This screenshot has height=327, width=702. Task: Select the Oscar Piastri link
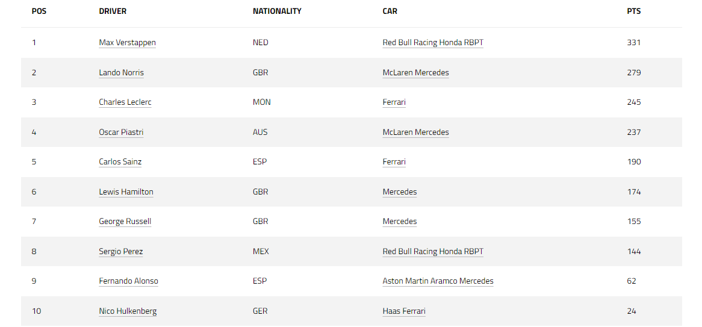click(121, 132)
